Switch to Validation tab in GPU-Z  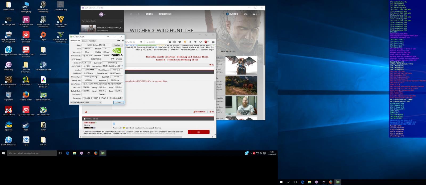92,41
